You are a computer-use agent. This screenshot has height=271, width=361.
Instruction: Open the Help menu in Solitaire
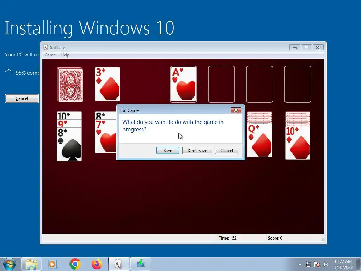pos(65,55)
